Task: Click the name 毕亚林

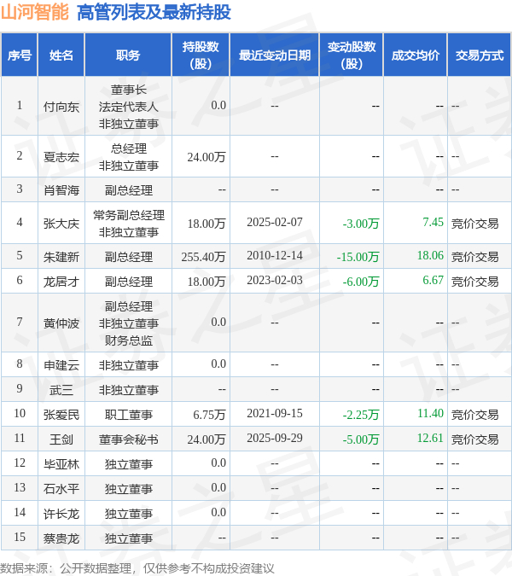Action: [61, 464]
